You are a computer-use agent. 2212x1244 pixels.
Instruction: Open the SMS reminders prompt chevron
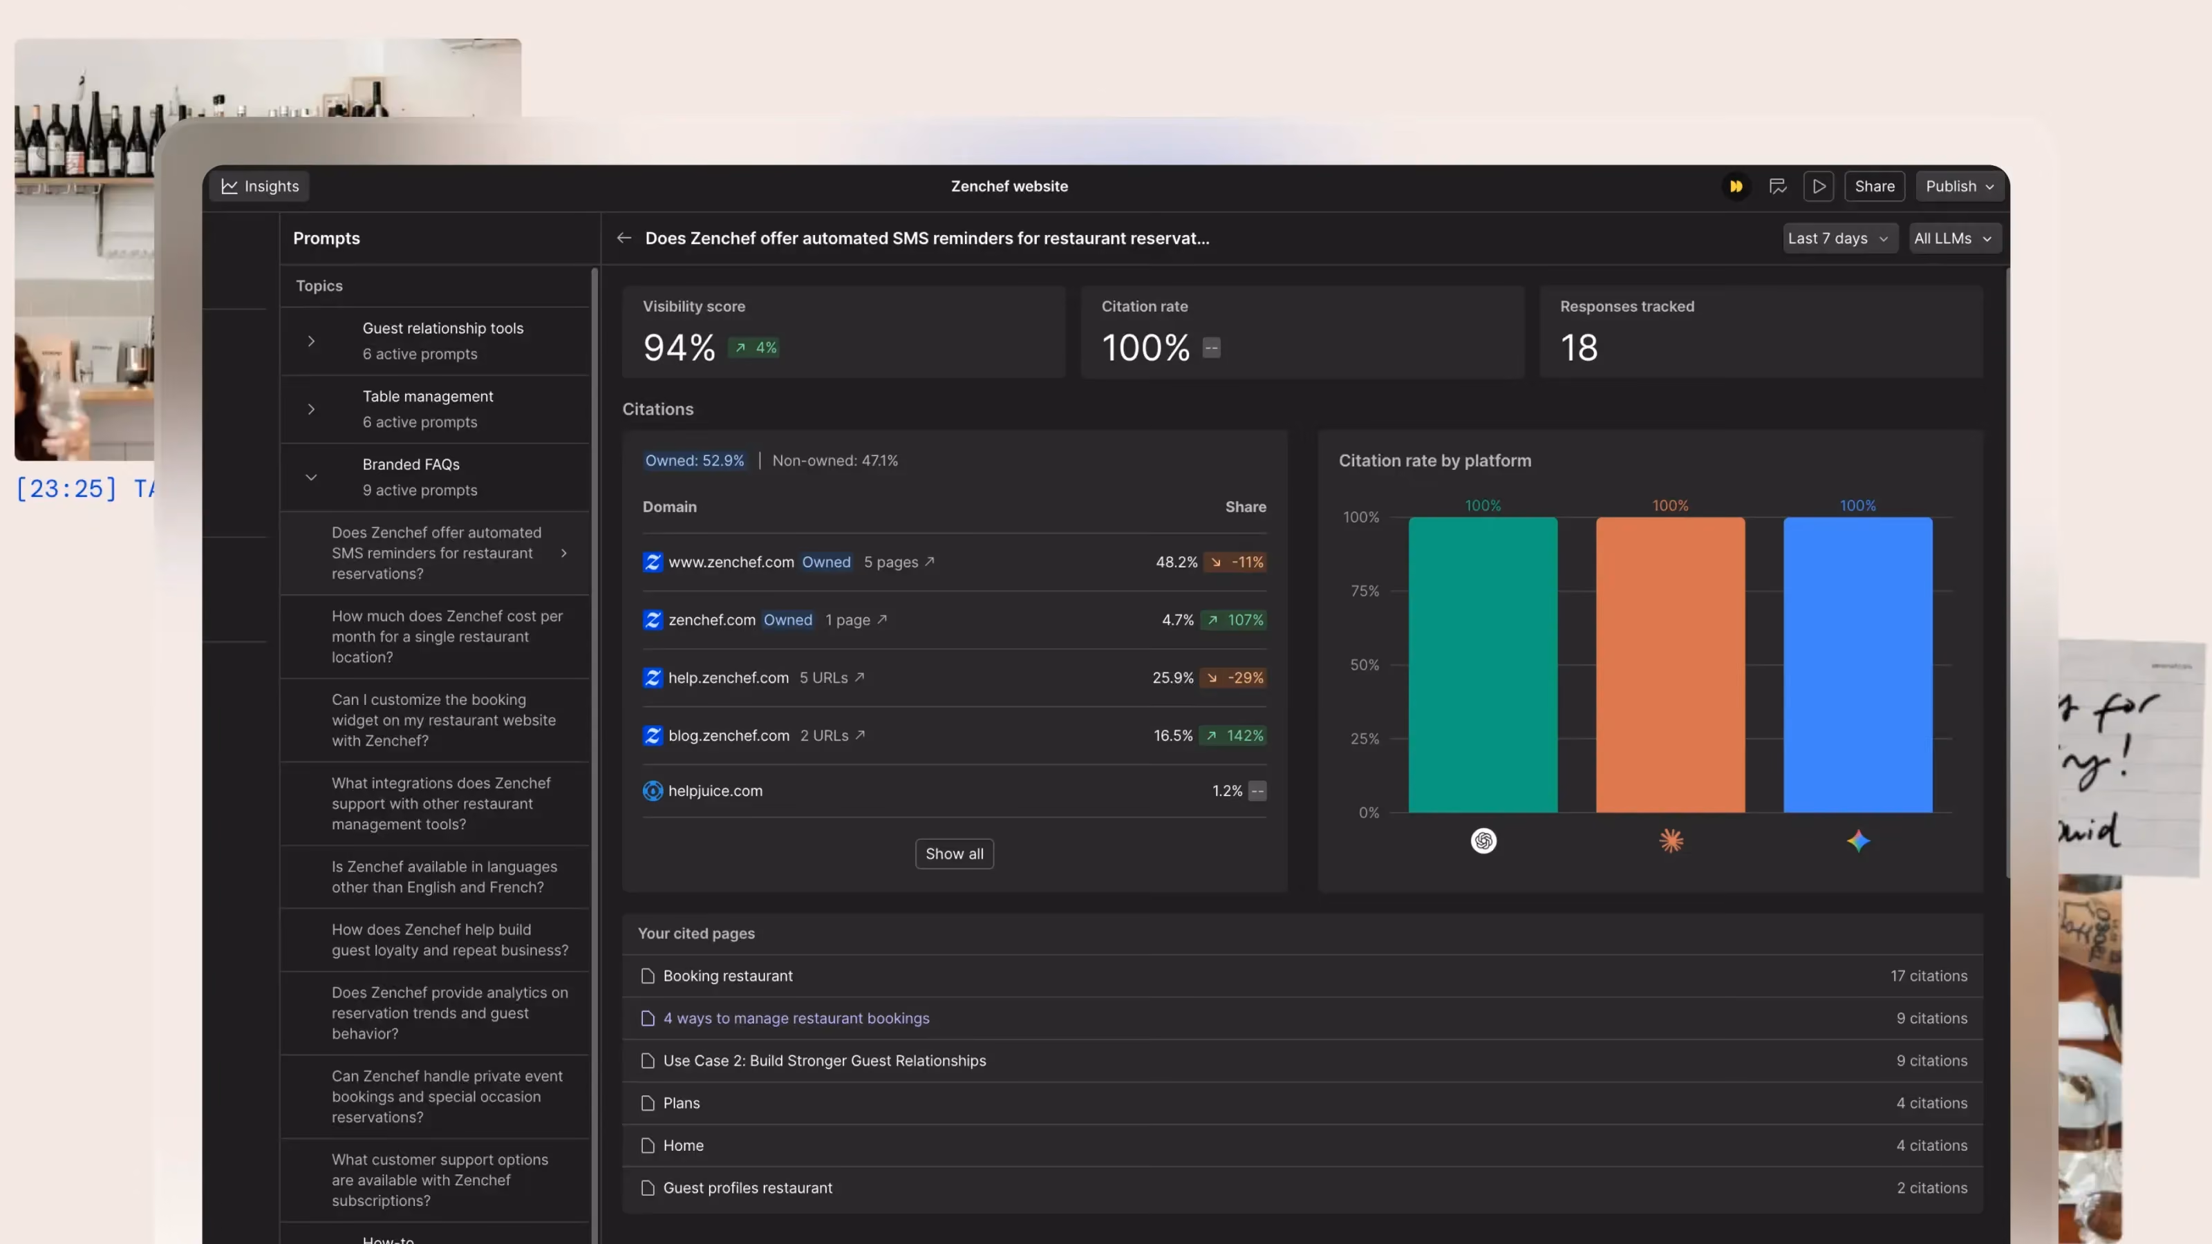tap(564, 553)
